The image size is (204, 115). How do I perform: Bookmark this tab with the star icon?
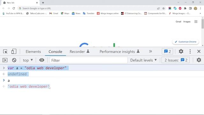[164, 8]
